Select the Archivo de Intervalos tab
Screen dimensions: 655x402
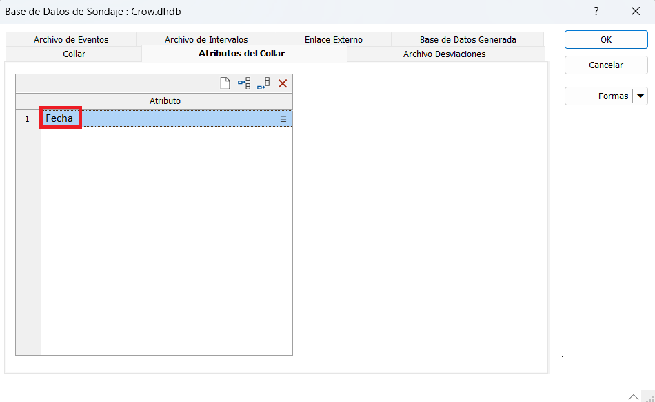[x=206, y=40]
